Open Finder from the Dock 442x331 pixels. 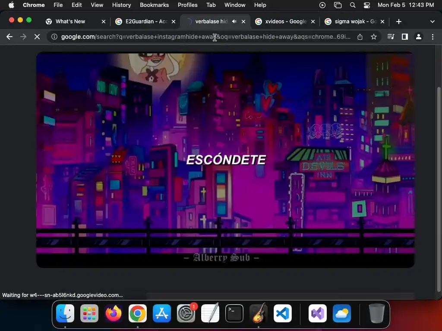65,313
